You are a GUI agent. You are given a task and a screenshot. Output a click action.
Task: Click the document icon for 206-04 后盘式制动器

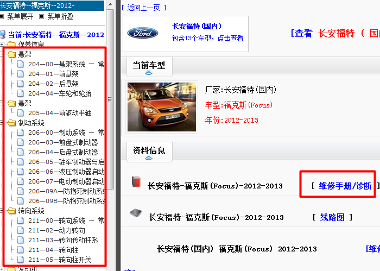click(x=21, y=152)
